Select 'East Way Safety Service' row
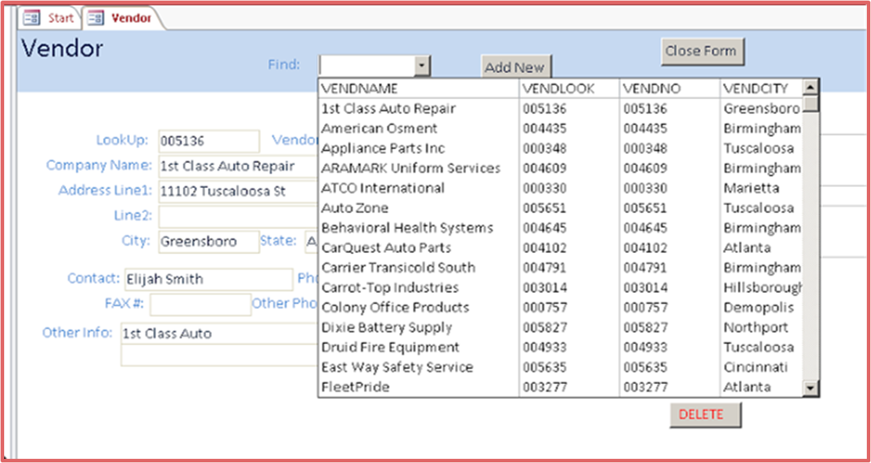The image size is (871, 463). click(x=560, y=367)
